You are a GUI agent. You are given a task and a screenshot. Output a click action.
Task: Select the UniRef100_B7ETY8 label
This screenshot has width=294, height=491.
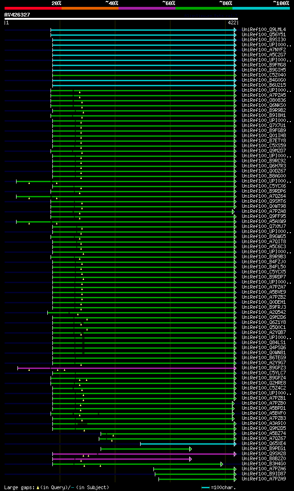pos(264,141)
